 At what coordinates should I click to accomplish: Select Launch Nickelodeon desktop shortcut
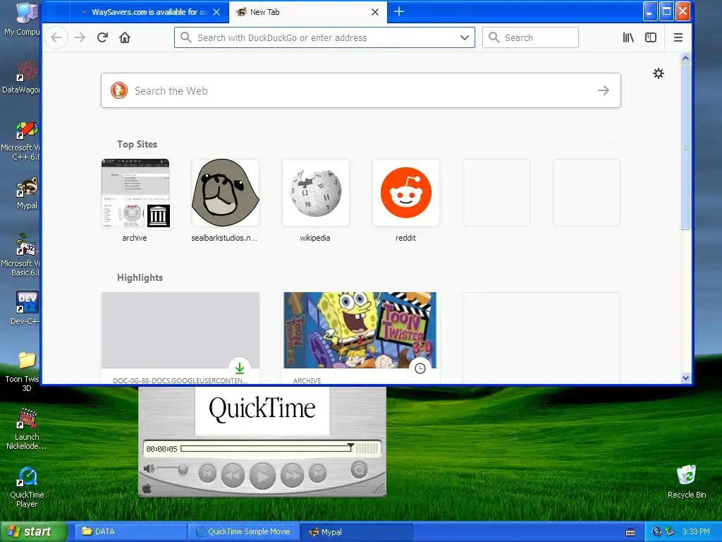click(27, 428)
